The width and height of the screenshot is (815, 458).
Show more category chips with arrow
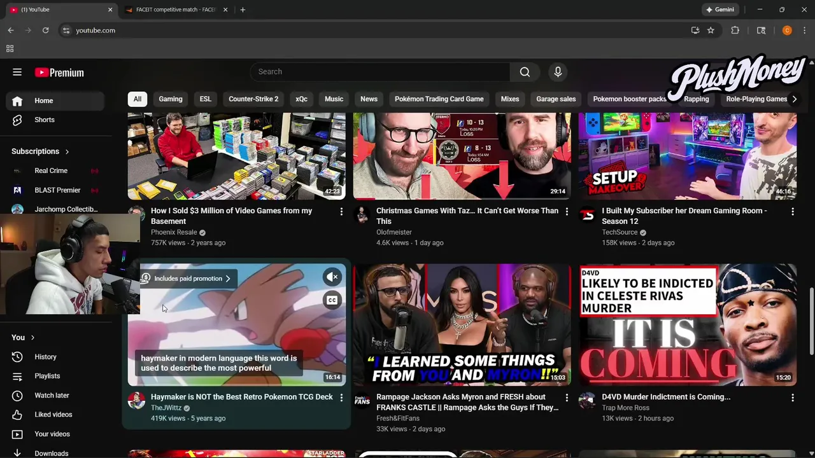pos(794,99)
